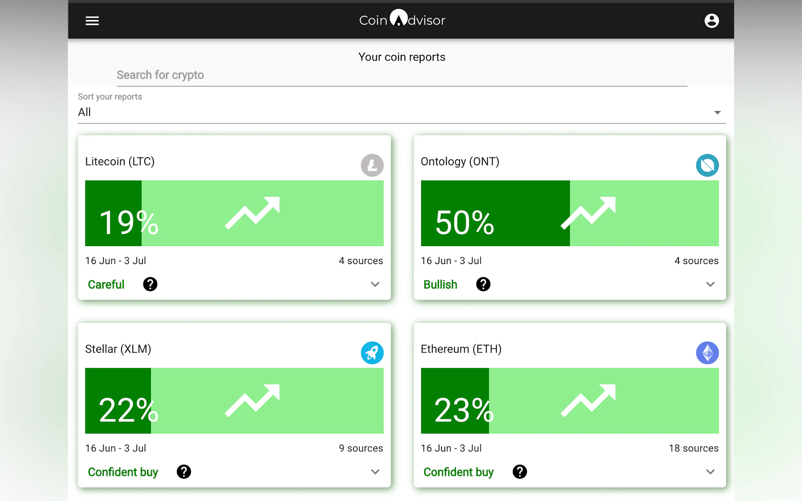The image size is (802, 501).
Task: Open help icon on the Ethereum card
Action: tap(519, 472)
